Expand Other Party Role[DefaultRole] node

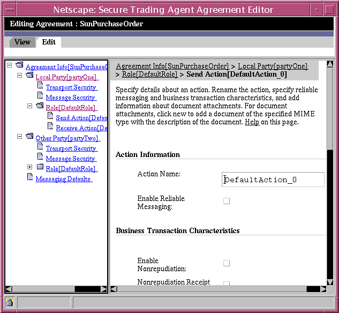(x=29, y=167)
